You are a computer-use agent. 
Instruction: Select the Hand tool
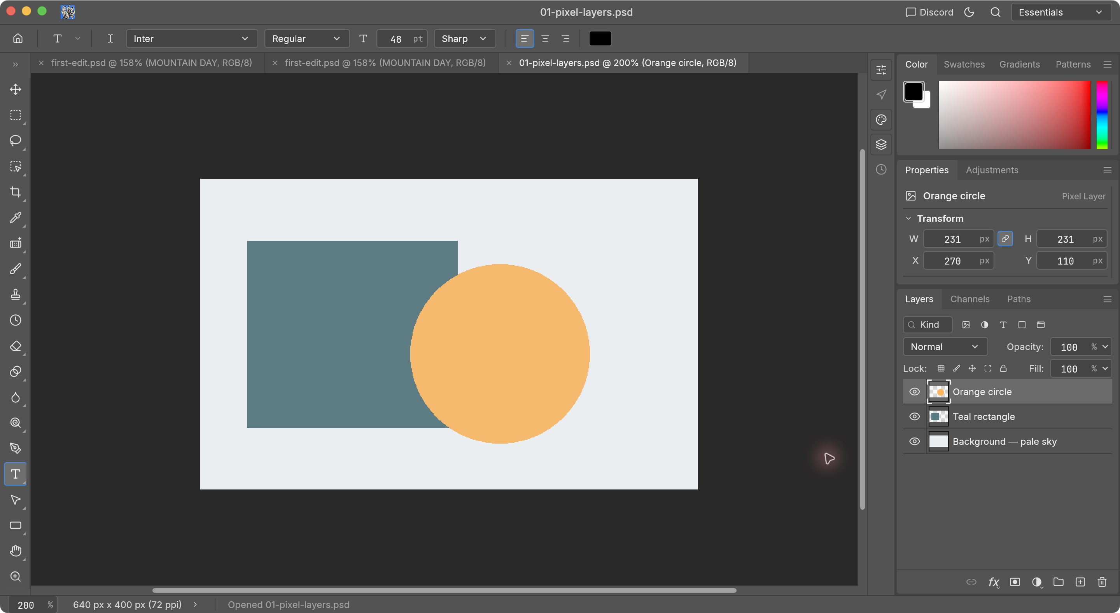pyautogui.click(x=16, y=551)
